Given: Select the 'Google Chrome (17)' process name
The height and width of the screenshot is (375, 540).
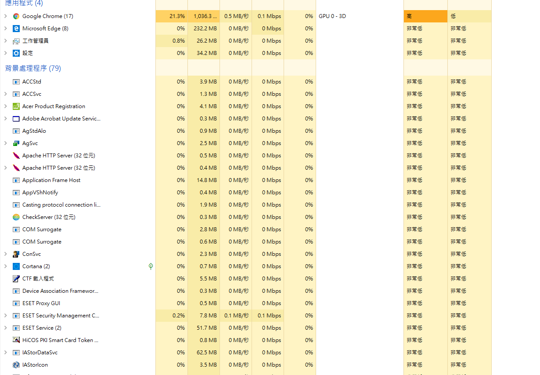Looking at the screenshot, I should (x=48, y=16).
